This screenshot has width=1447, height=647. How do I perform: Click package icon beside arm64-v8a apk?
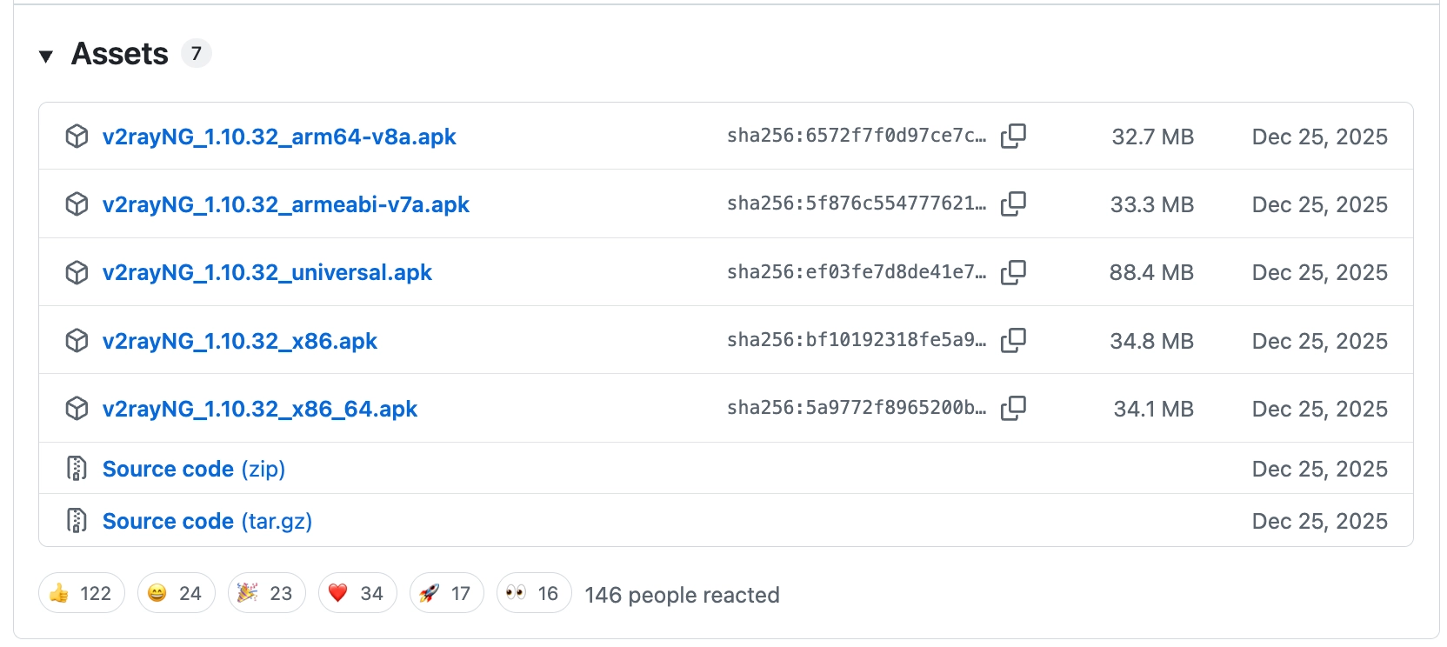[x=77, y=137]
